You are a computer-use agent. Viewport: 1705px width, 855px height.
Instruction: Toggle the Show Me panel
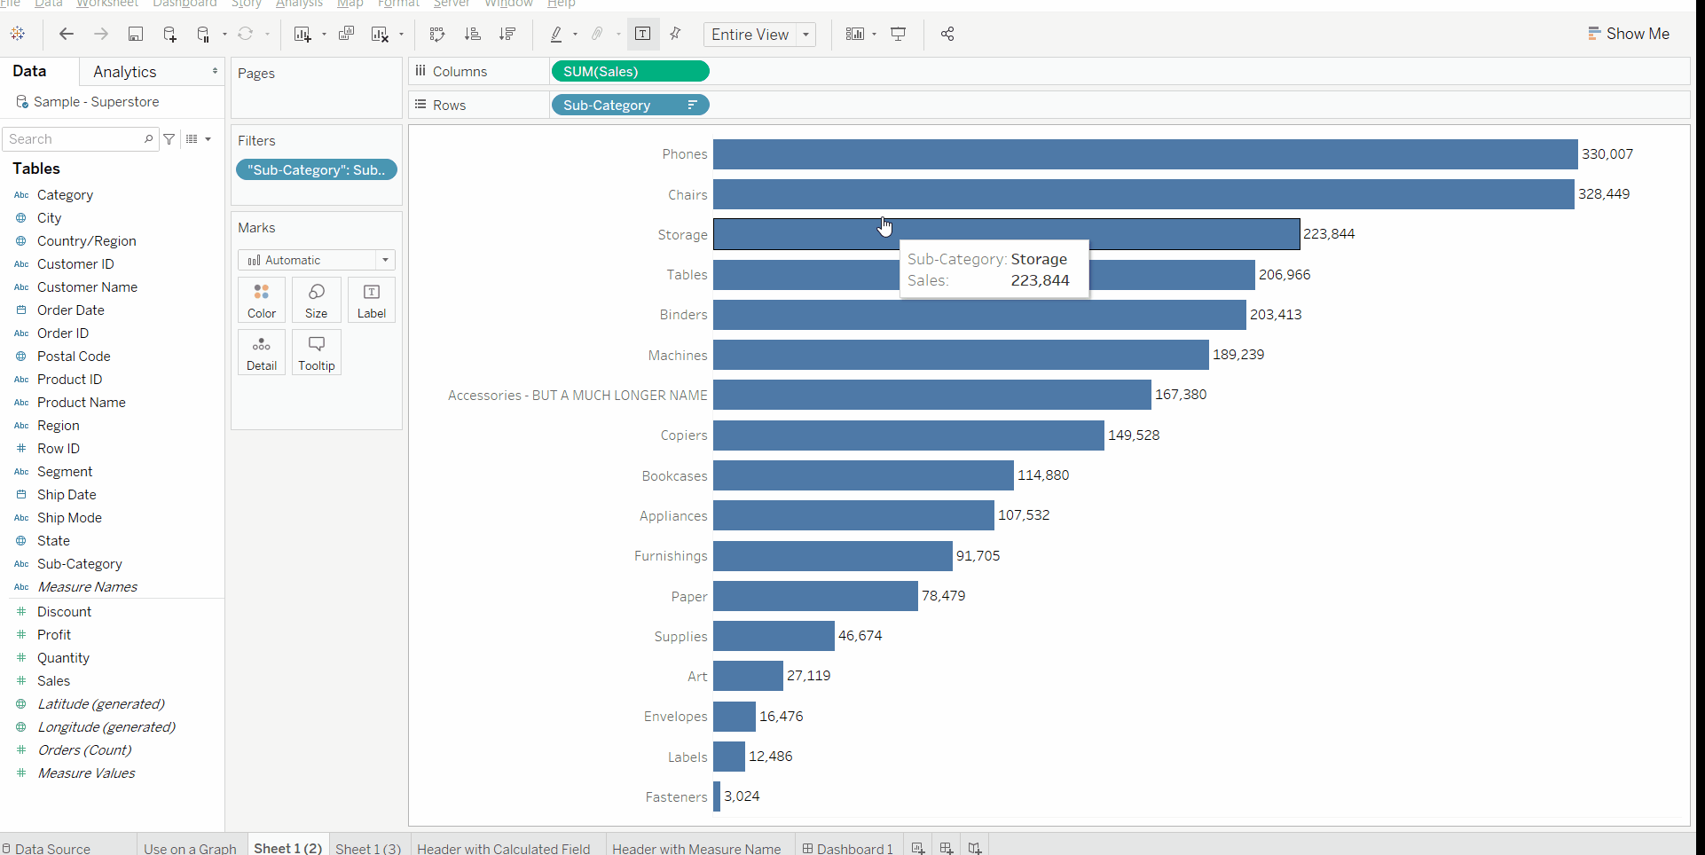(1629, 34)
